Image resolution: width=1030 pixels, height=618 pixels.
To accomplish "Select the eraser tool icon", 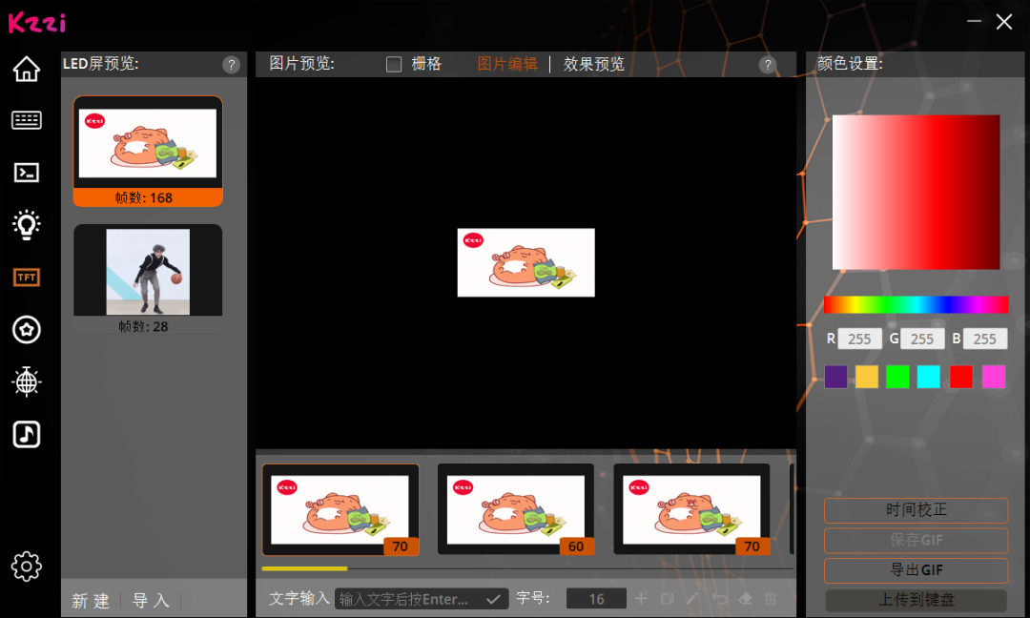I will pyautogui.click(x=745, y=598).
